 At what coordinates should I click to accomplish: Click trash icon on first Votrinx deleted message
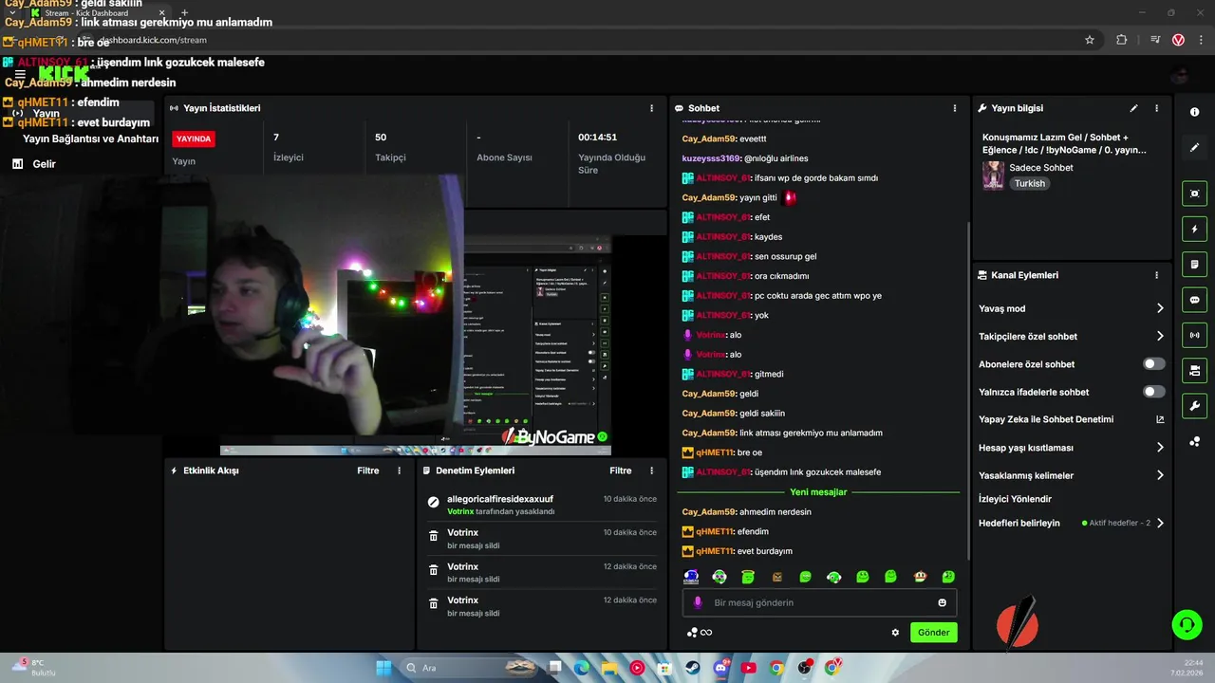coord(434,536)
